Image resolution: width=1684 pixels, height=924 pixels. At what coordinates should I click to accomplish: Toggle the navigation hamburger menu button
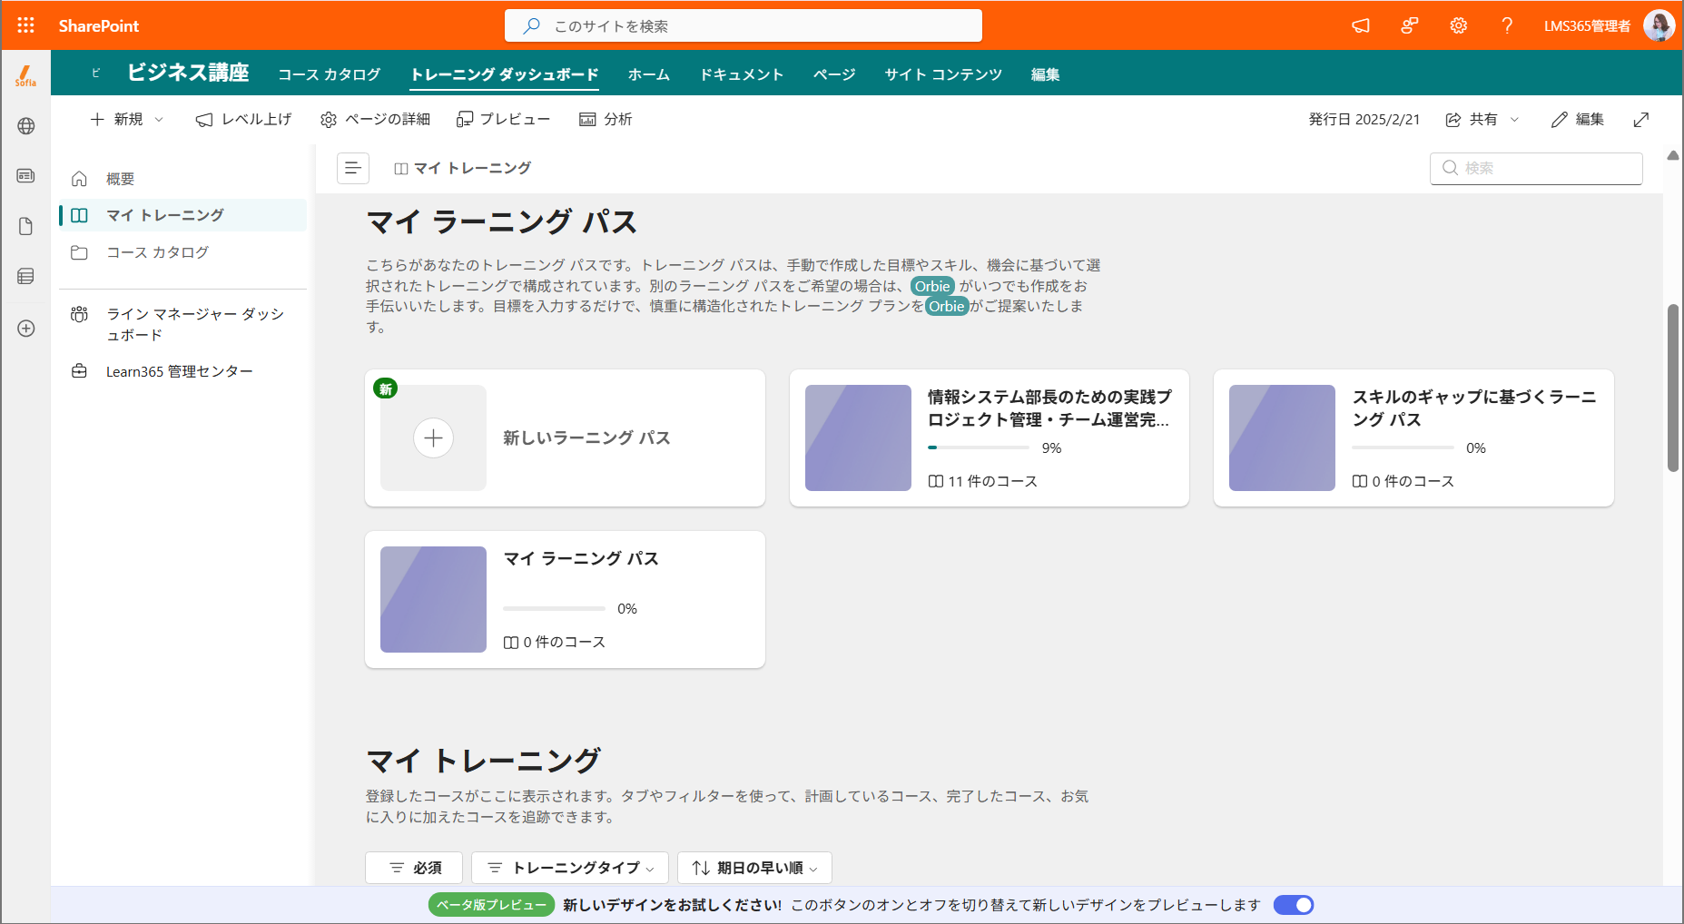(353, 168)
